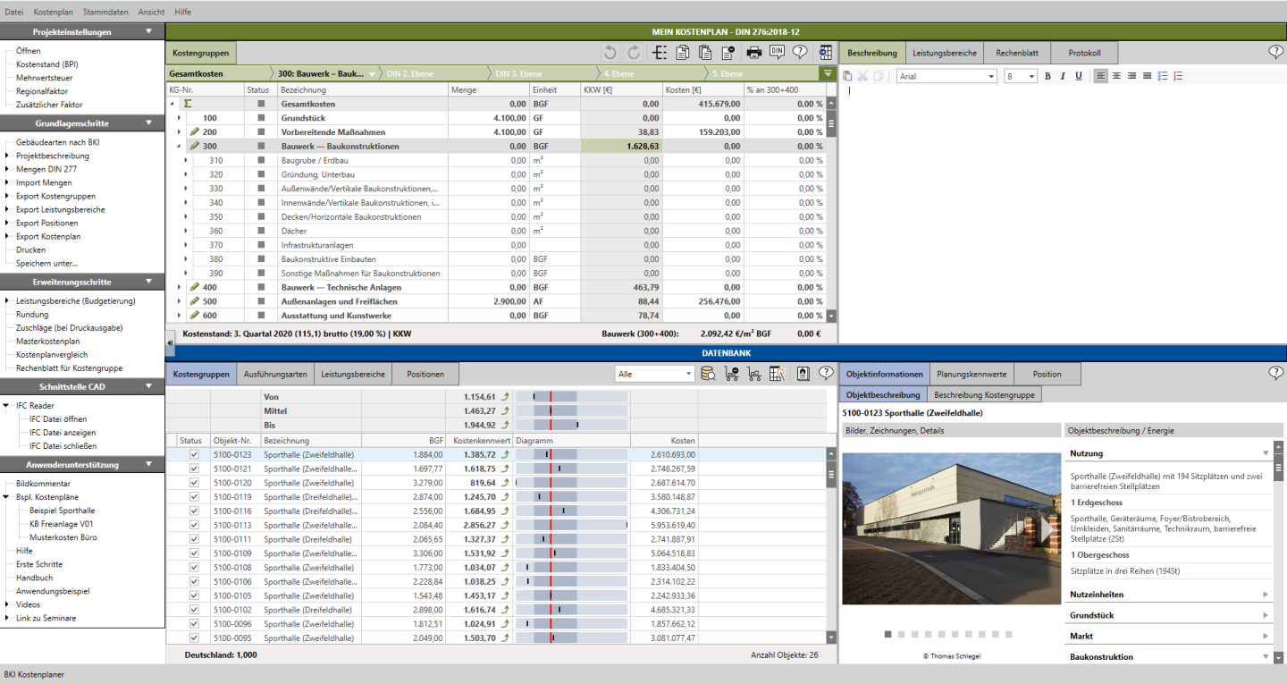The image size is (1287, 684).
Task: Click the DIN speech bubble icon
Action: (777, 52)
